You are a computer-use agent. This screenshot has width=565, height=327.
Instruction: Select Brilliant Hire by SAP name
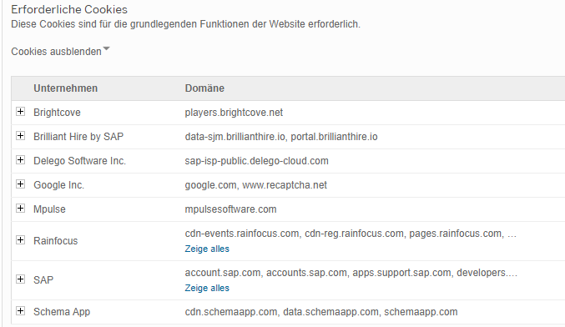tap(78, 137)
